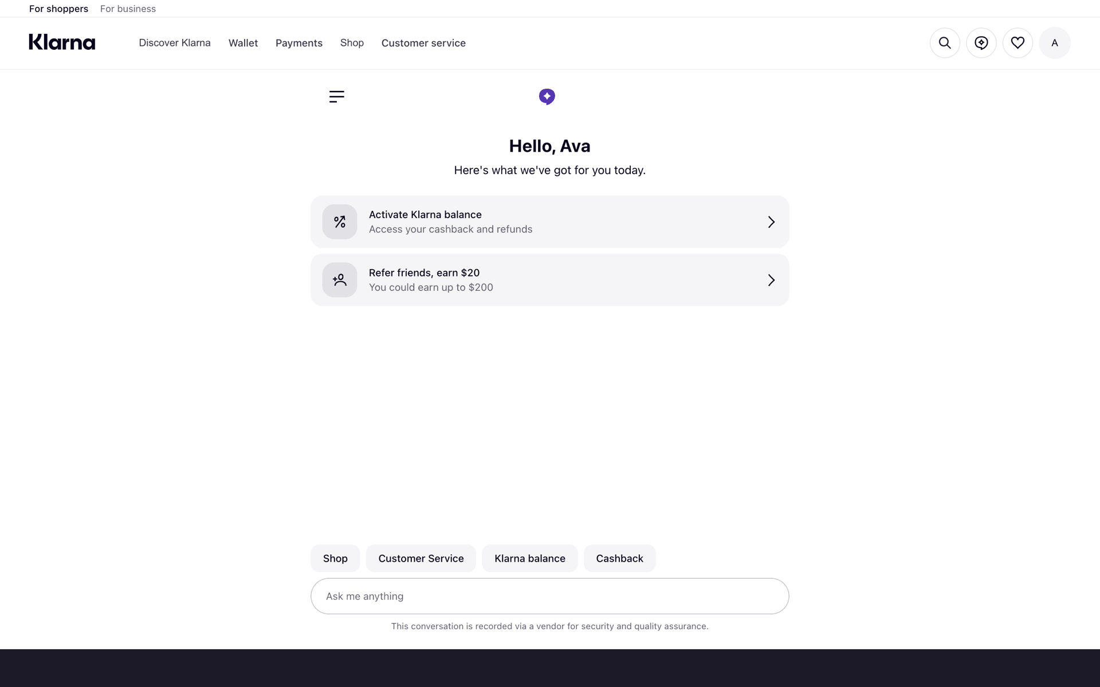Open the wishlist heart icon
This screenshot has height=687, width=1100.
coord(1017,43)
